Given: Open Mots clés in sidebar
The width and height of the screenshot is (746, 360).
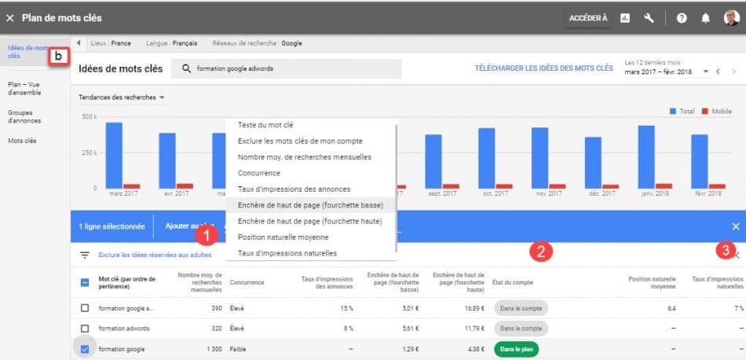Looking at the screenshot, I should (22, 141).
